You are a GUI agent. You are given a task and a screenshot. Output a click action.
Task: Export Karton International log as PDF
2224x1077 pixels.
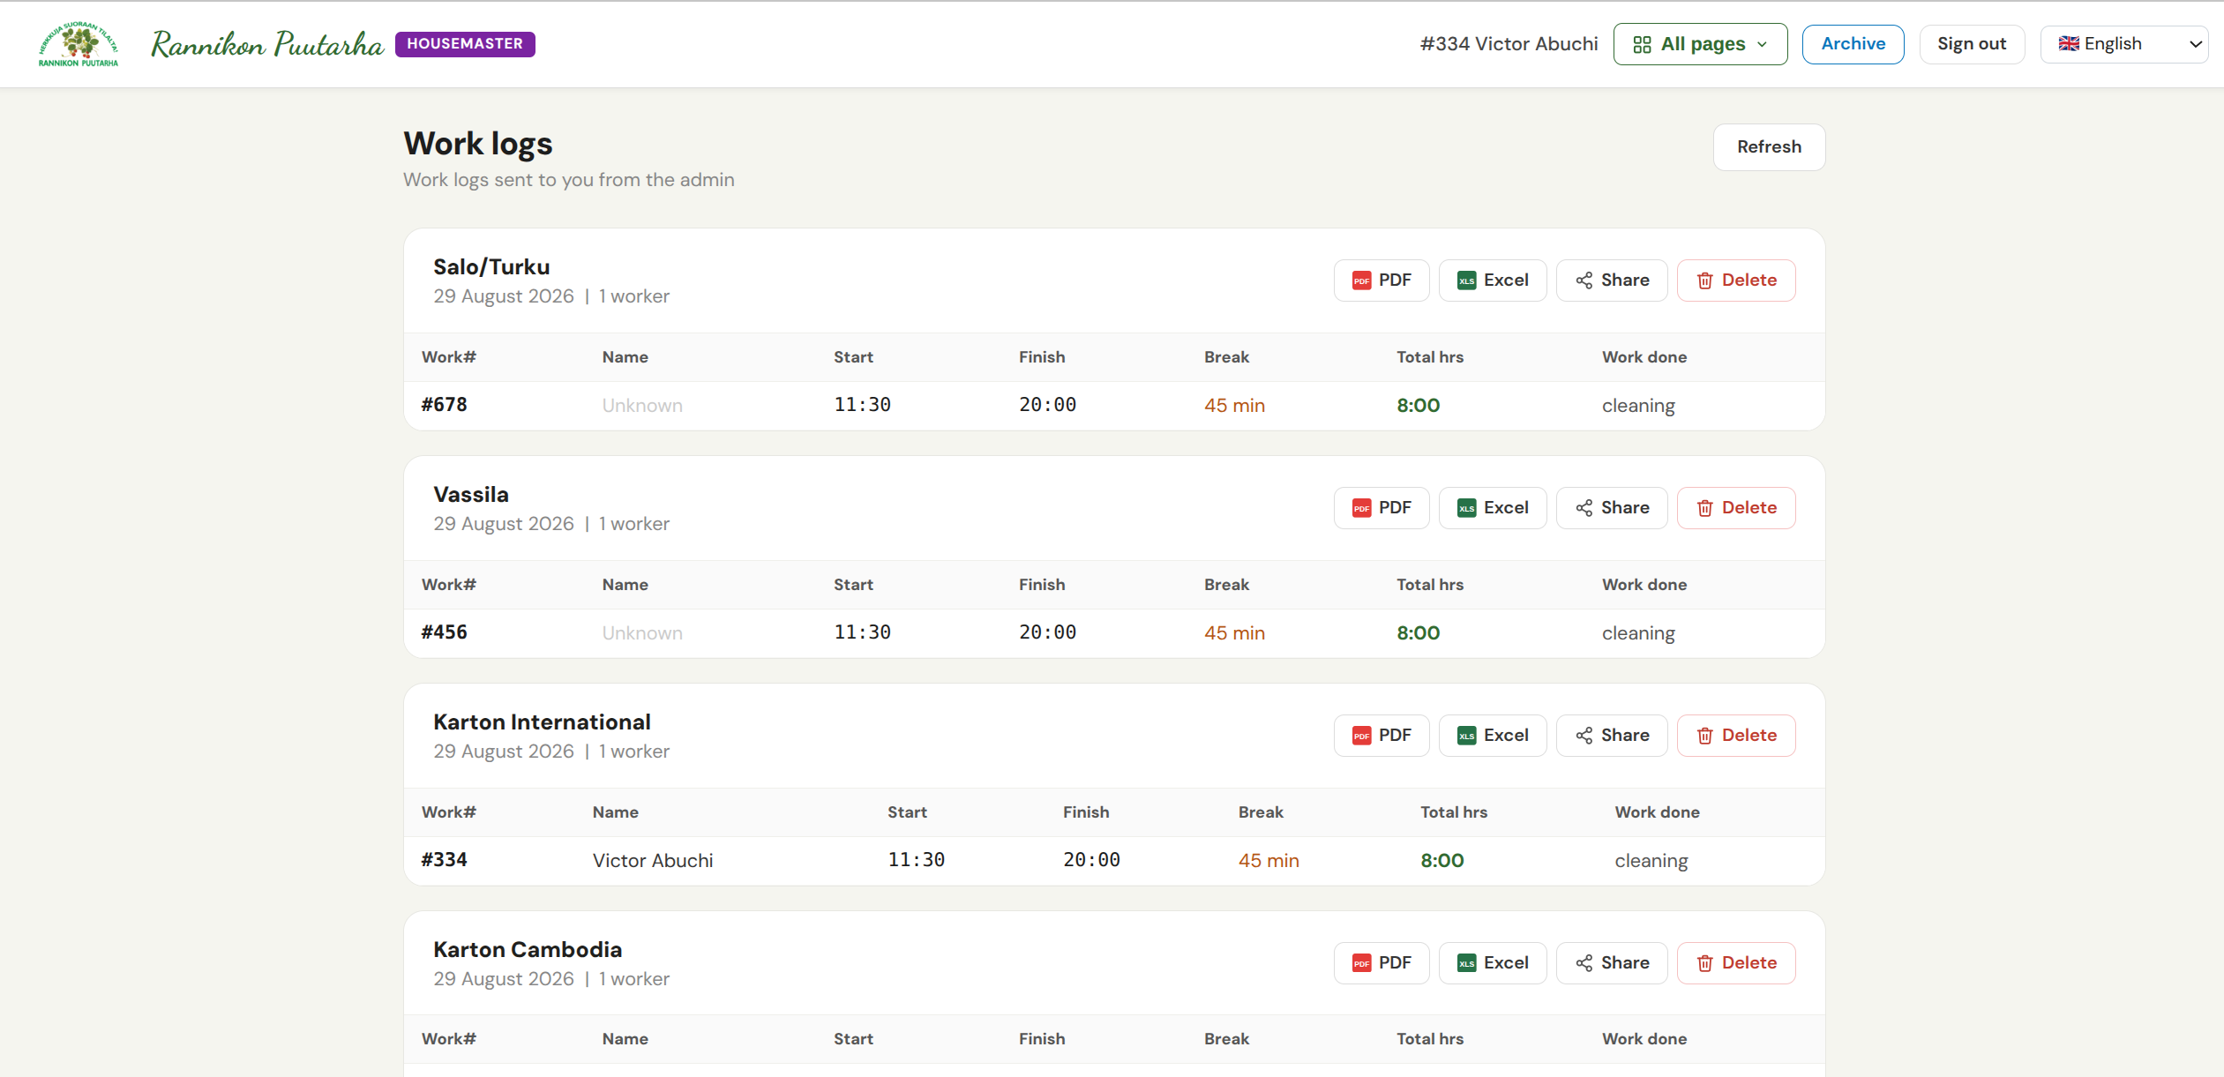[x=1382, y=736]
